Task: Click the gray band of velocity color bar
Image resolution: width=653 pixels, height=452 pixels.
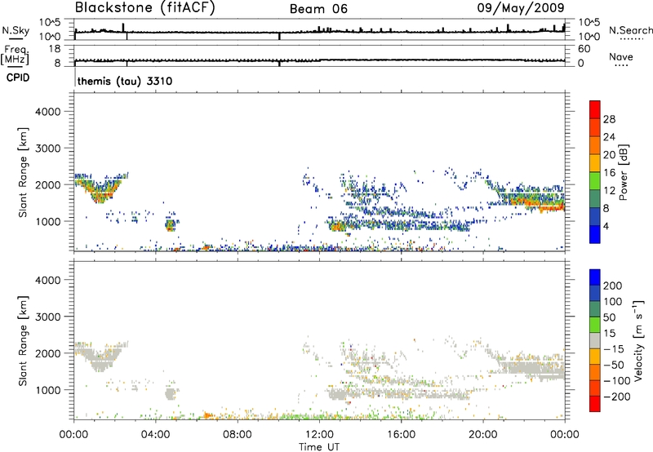Action: coord(595,340)
